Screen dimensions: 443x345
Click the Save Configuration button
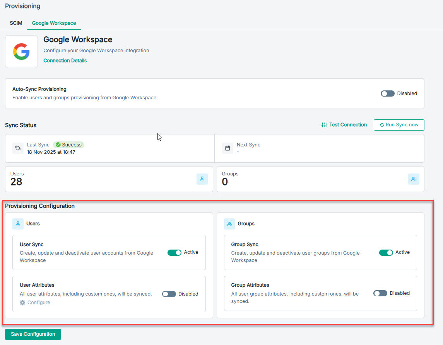tap(33, 334)
